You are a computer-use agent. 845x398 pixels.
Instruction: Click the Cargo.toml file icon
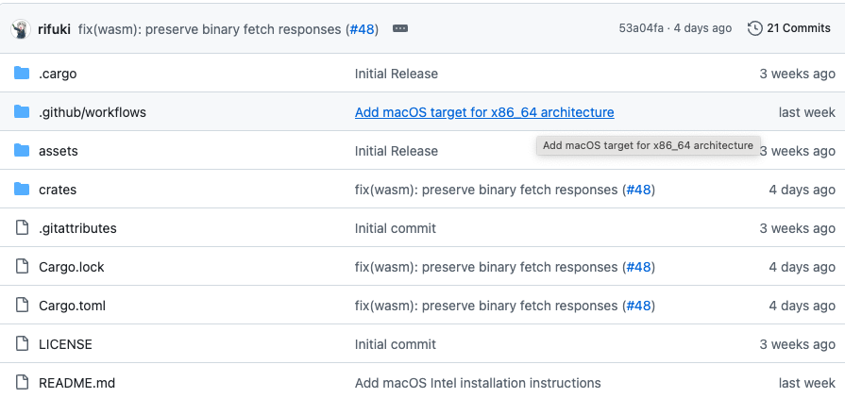(22, 306)
